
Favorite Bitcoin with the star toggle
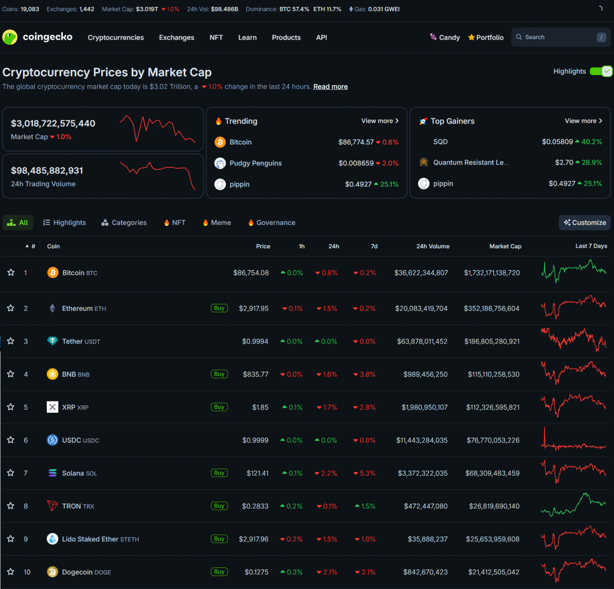pyautogui.click(x=11, y=272)
